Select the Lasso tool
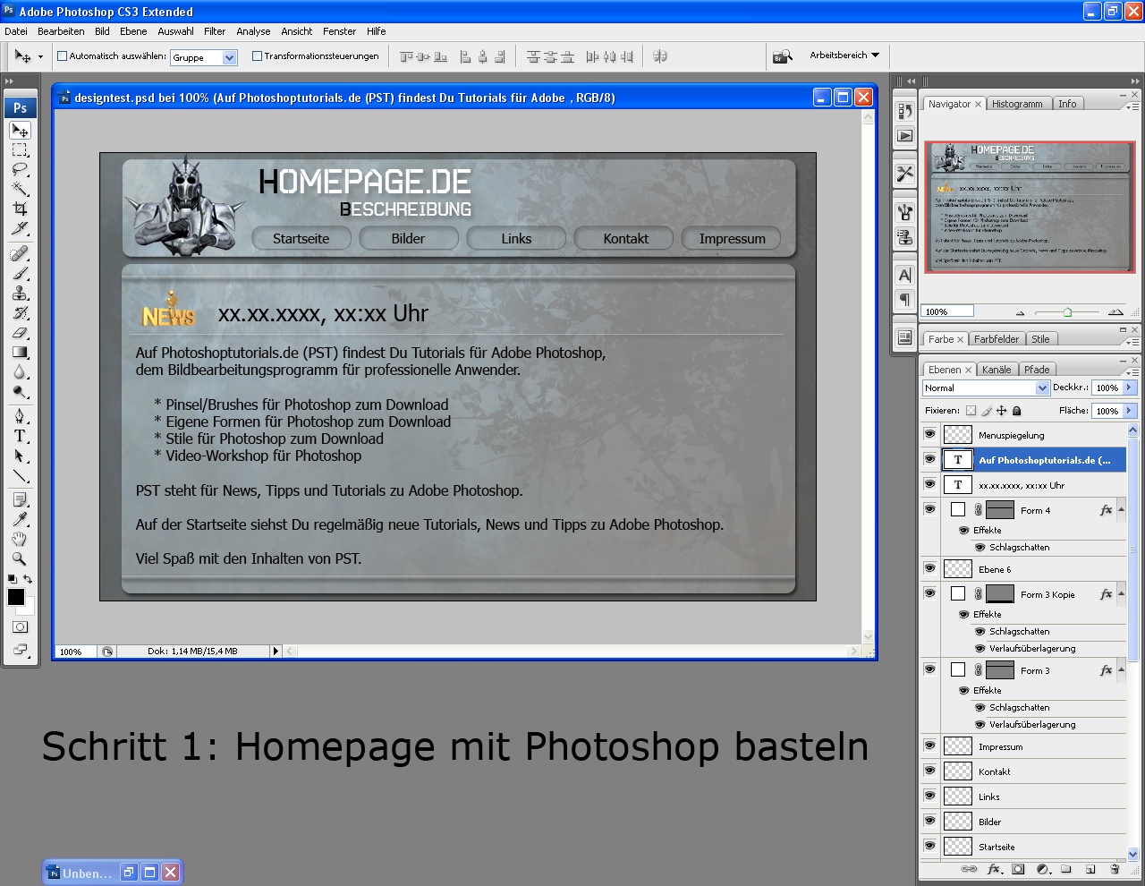 [x=20, y=169]
